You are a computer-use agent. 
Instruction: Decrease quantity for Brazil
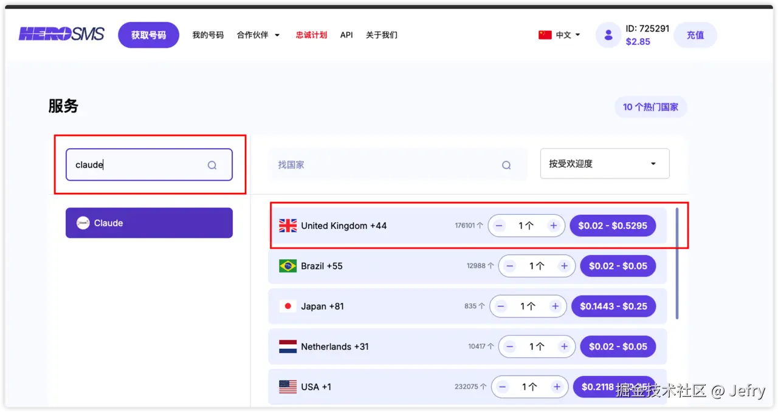pyautogui.click(x=510, y=266)
